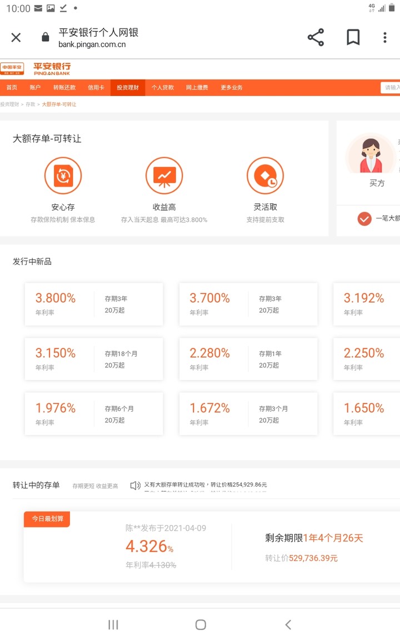Read the 转让价格254,929.86元 announcement ticker
This screenshot has height=640, width=400.
[x=206, y=485]
